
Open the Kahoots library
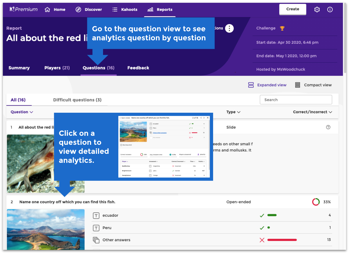tap(125, 10)
